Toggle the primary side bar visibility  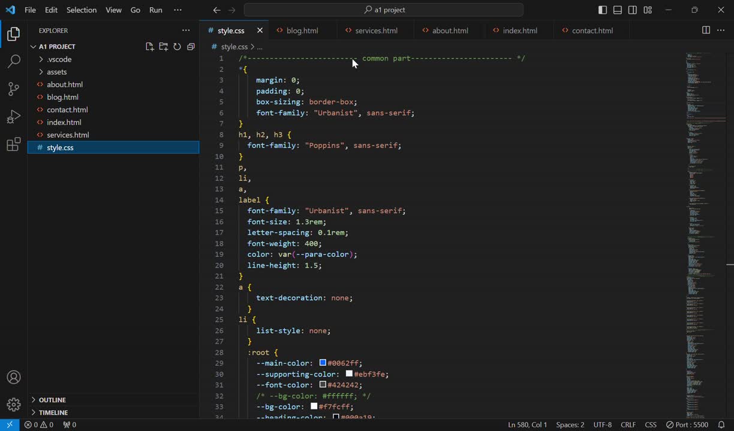click(x=603, y=10)
